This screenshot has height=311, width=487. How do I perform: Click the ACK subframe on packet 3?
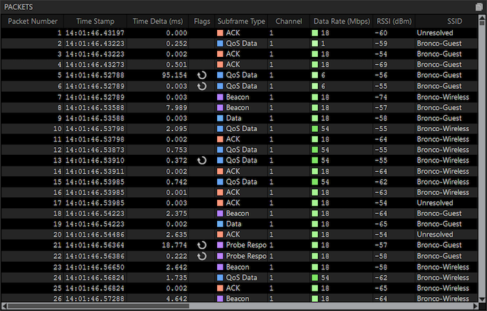tap(233, 54)
